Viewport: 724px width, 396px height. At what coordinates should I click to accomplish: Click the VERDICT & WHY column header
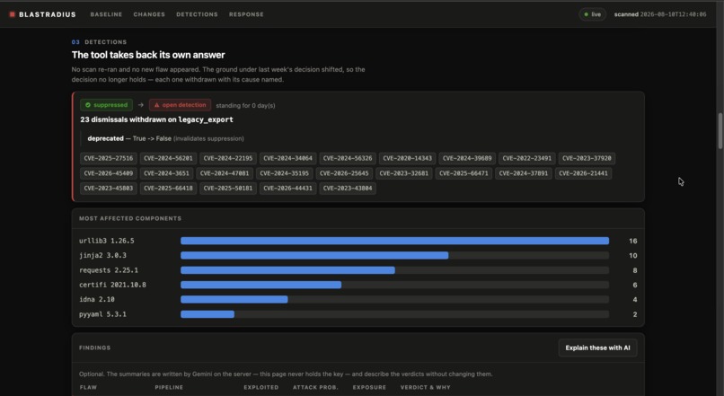[x=425, y=387]
